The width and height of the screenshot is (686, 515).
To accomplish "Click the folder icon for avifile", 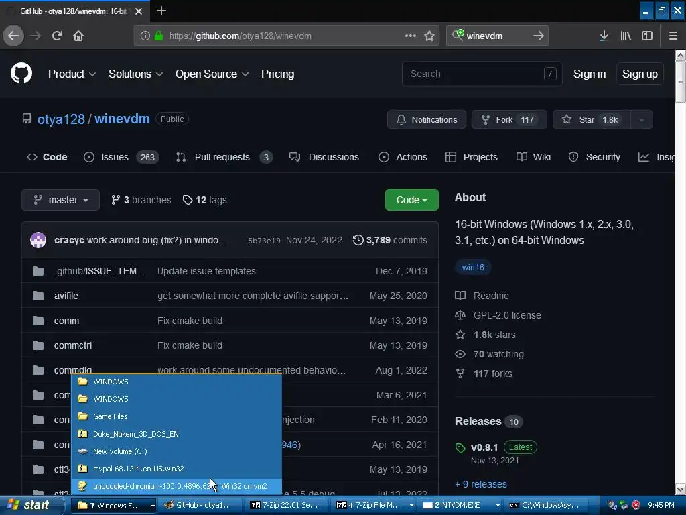I will [38, 296].
